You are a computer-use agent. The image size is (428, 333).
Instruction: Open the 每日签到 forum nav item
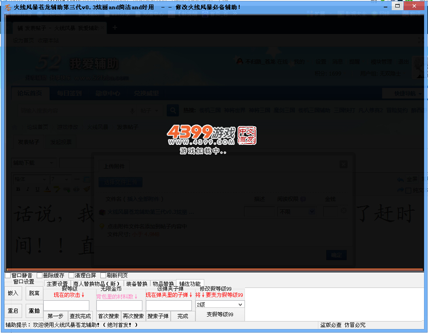point(69,93)
